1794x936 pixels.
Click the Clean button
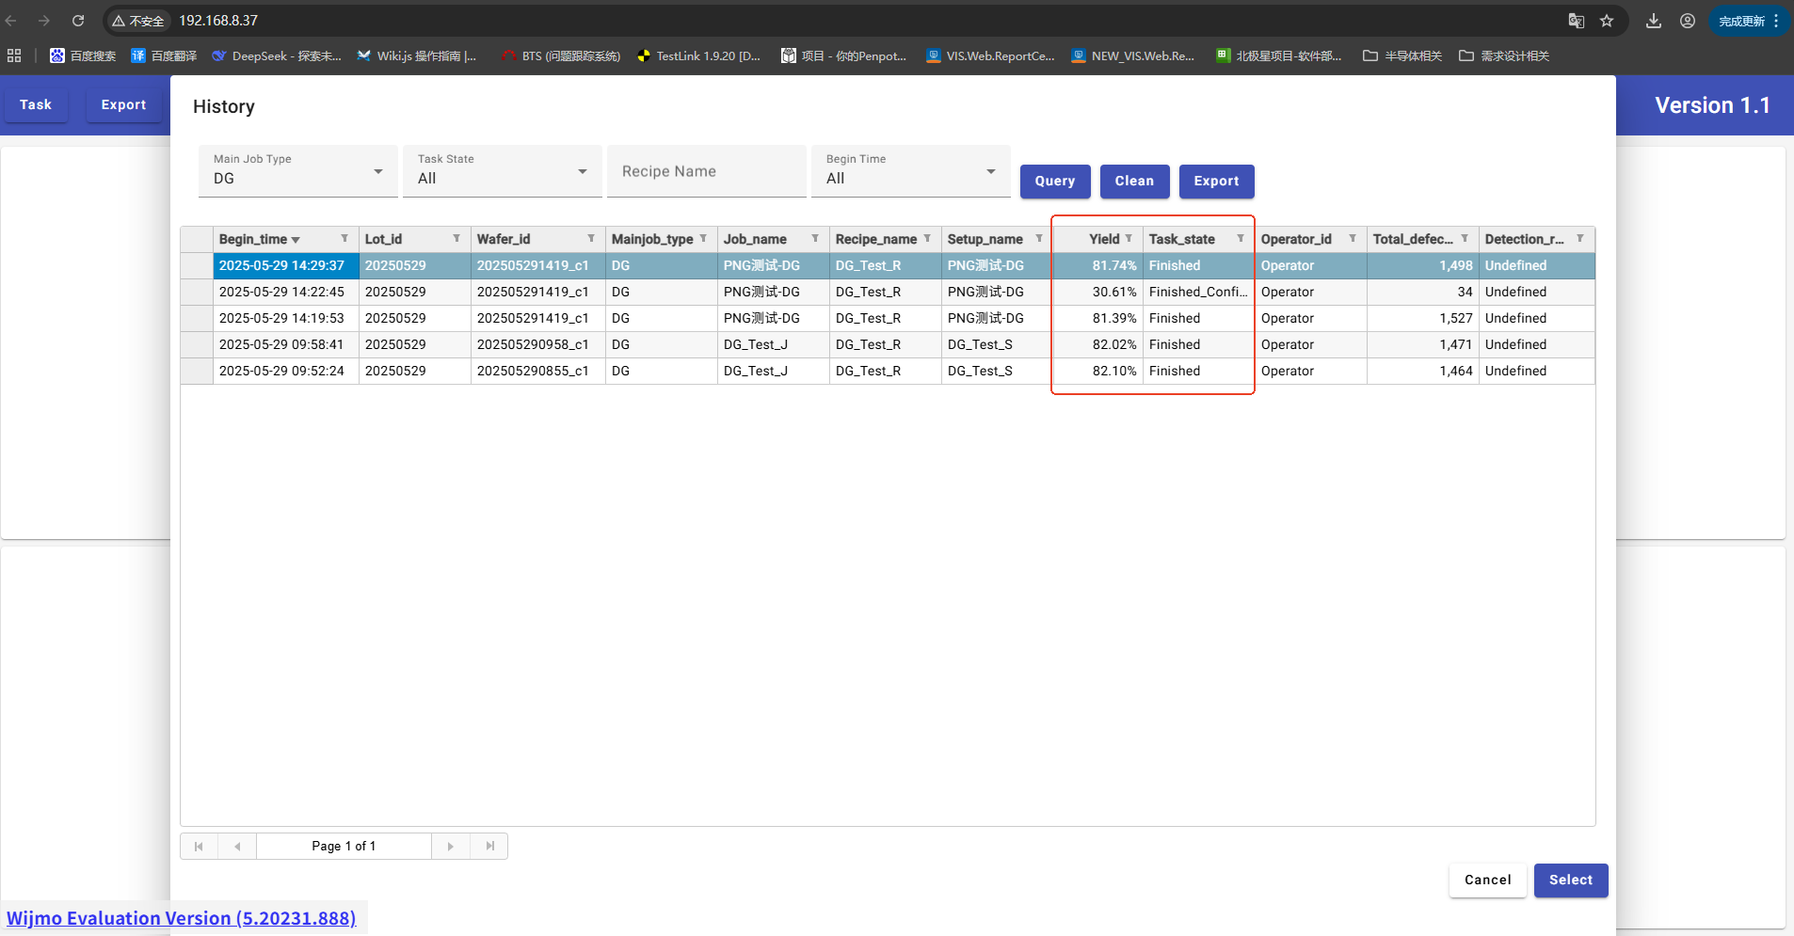point(1134,182)
